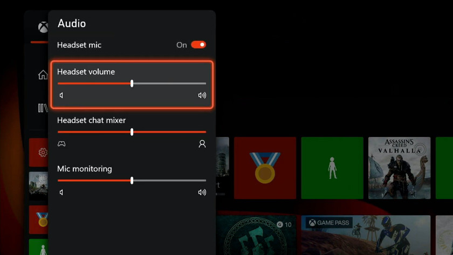Toggle the Headset mic switch off
Image resolution: width=453 pixels, height=255 pixels.
198,45
